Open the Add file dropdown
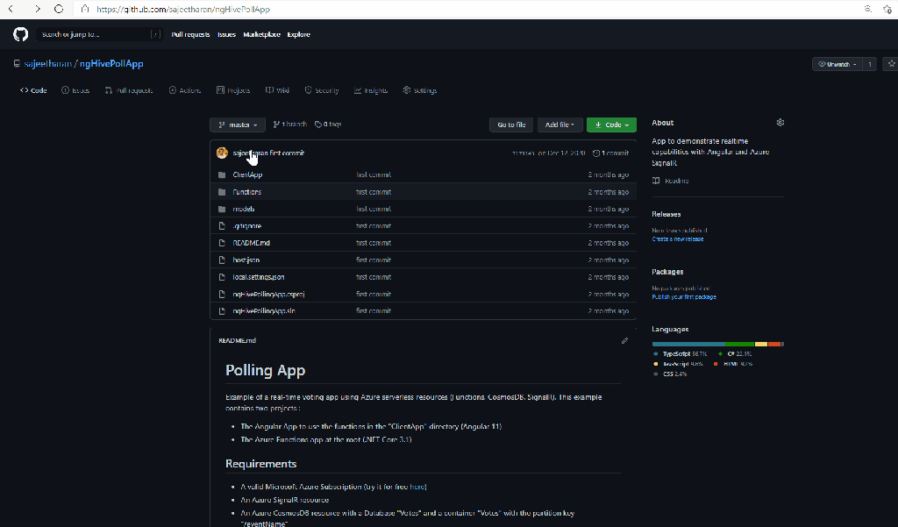The image size is (898, 527). [559, 125]
